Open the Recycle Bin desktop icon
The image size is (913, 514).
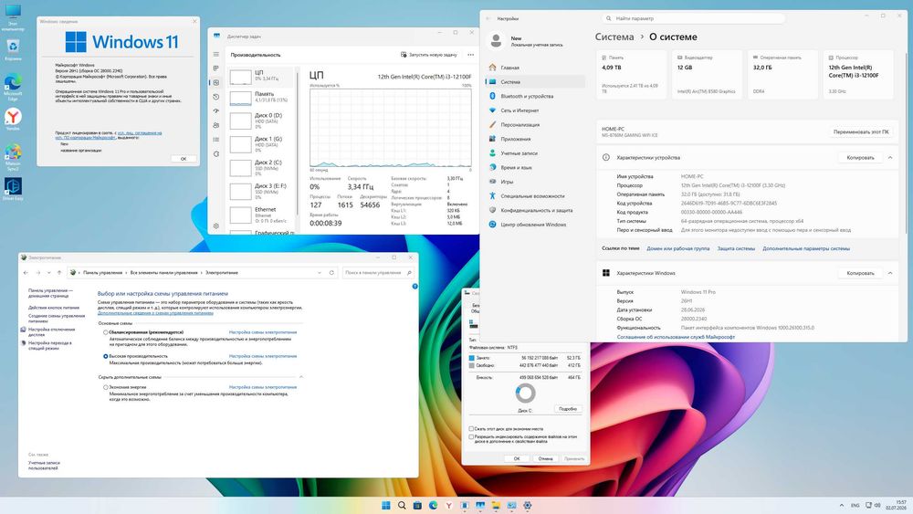[x=13, y=49]
